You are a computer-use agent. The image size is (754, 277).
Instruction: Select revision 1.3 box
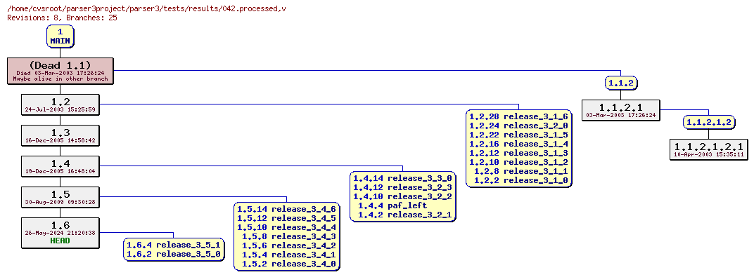60,135
